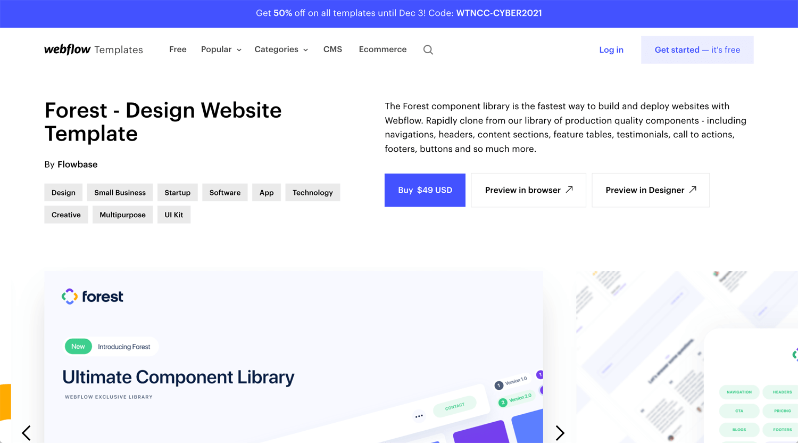Select the App tag
The height and width of the screenshot is (443, 798).
[x=267, y=193]
